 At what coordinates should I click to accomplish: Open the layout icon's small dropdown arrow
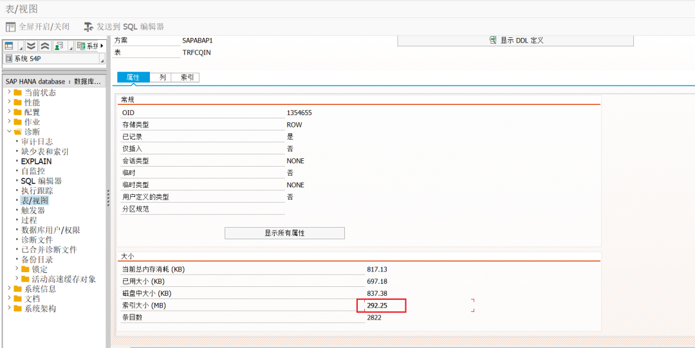pos(20,48)
